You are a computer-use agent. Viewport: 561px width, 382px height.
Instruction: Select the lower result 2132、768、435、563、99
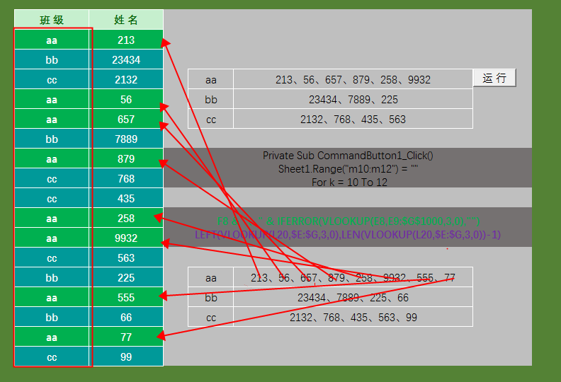click(353, 318)
